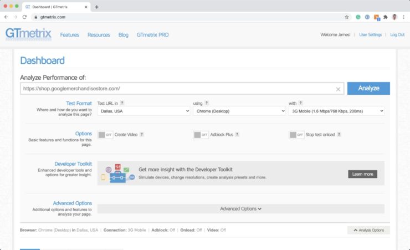Open a new browser tab with plus icon
The image size is (410, 250).
pos(97,7)
